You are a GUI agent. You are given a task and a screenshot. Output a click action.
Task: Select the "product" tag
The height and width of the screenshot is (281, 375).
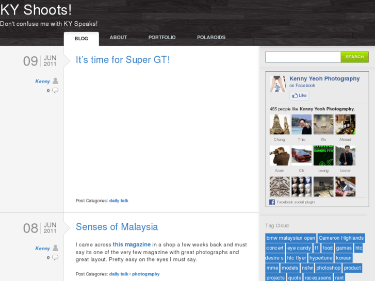(352, 268)
